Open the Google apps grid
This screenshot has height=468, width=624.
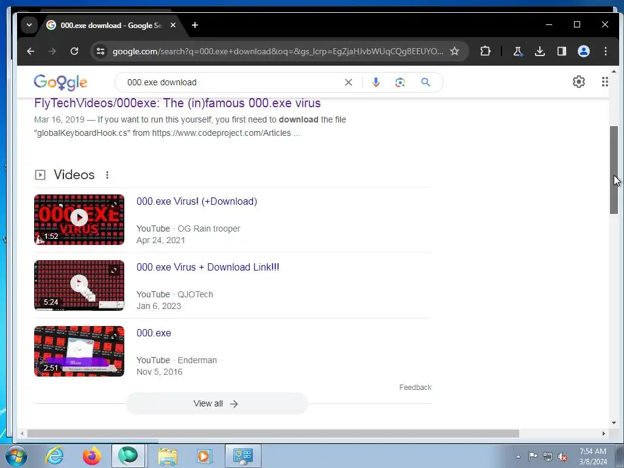[x=605, y=82]
